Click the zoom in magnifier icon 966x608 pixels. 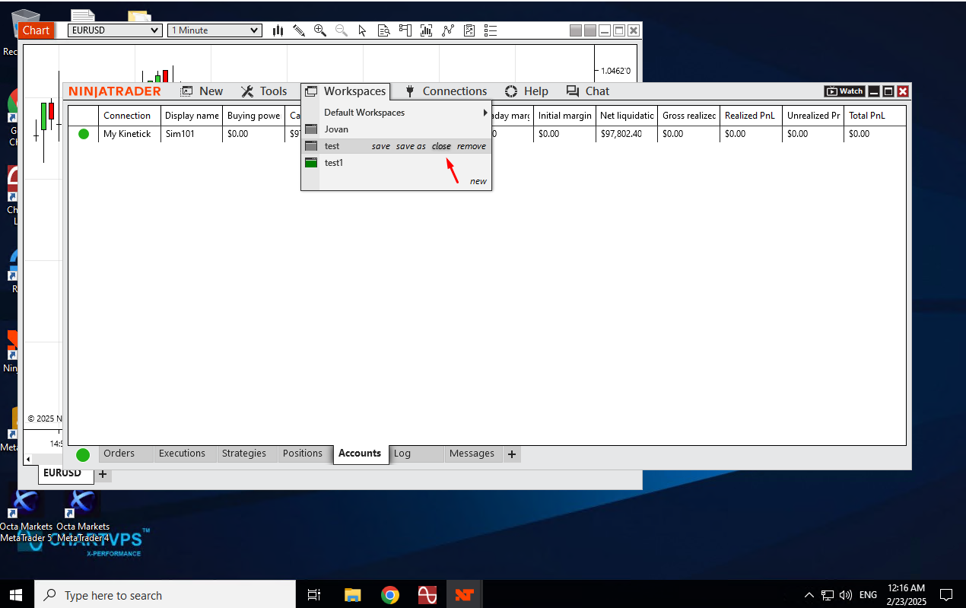320,30
